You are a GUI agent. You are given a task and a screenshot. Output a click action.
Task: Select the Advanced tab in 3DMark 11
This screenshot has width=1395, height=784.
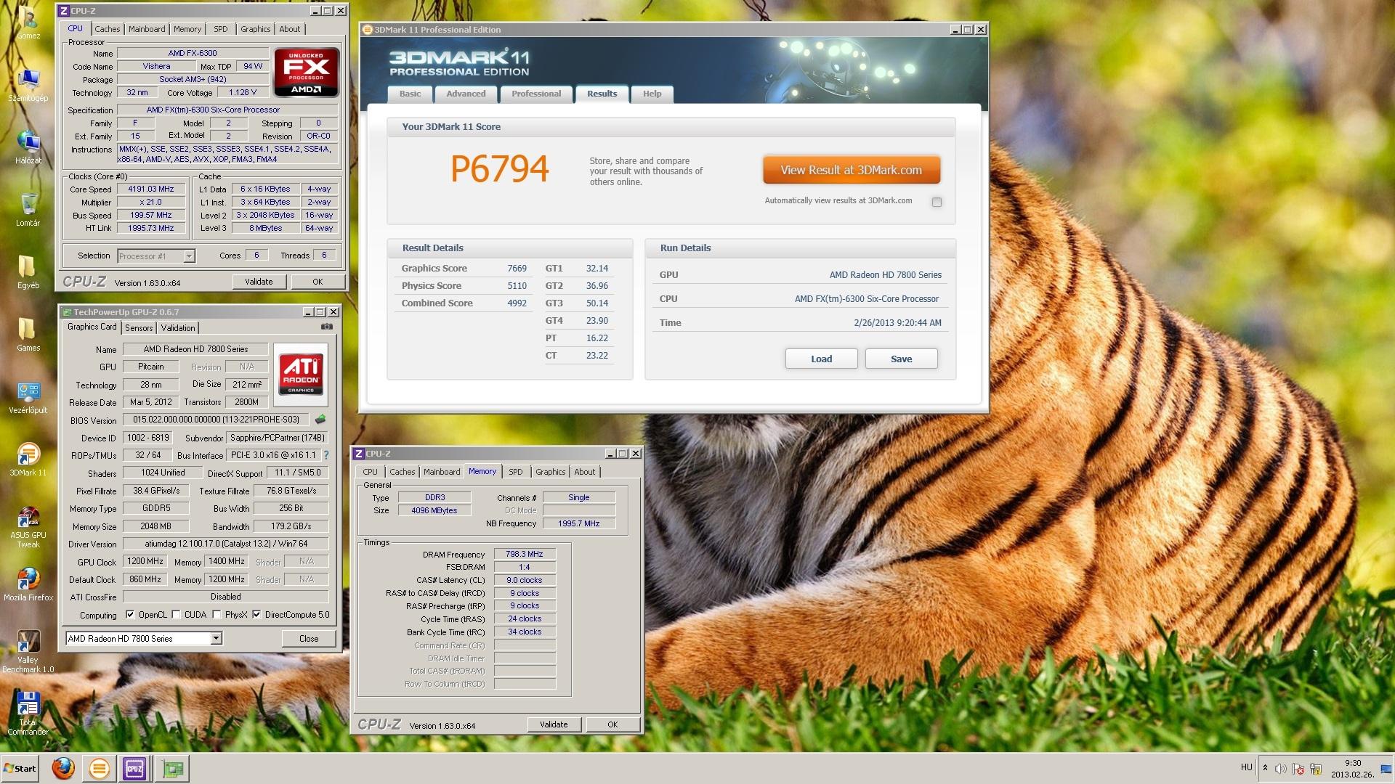pos(466,94)
